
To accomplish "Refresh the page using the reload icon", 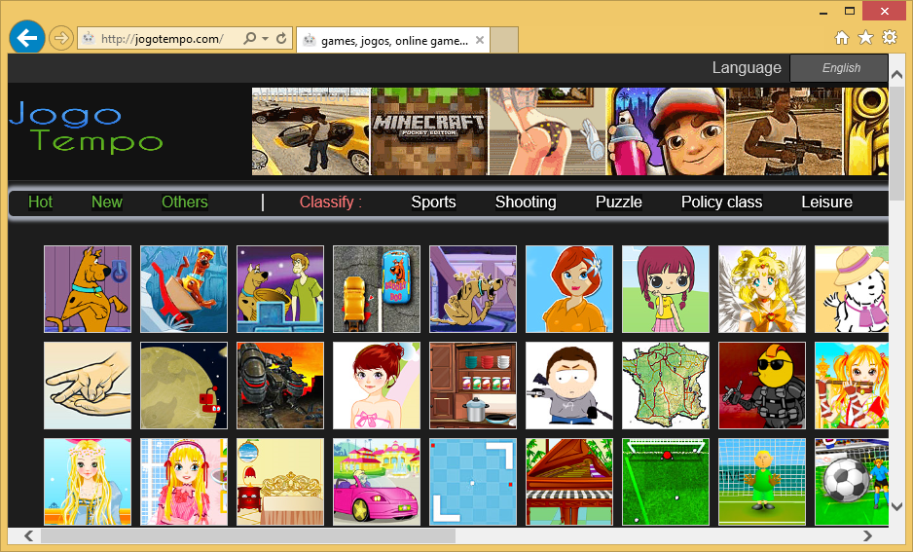I will pos(282,39).
